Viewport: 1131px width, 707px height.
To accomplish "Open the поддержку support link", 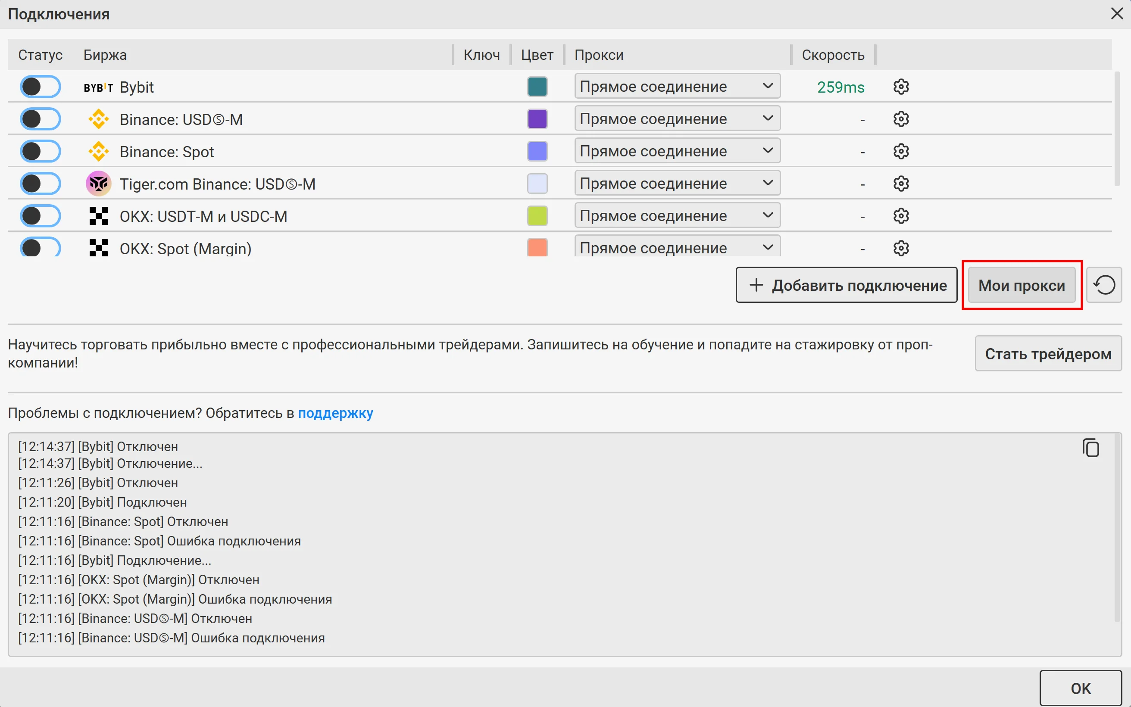I will tap(335, 413).
